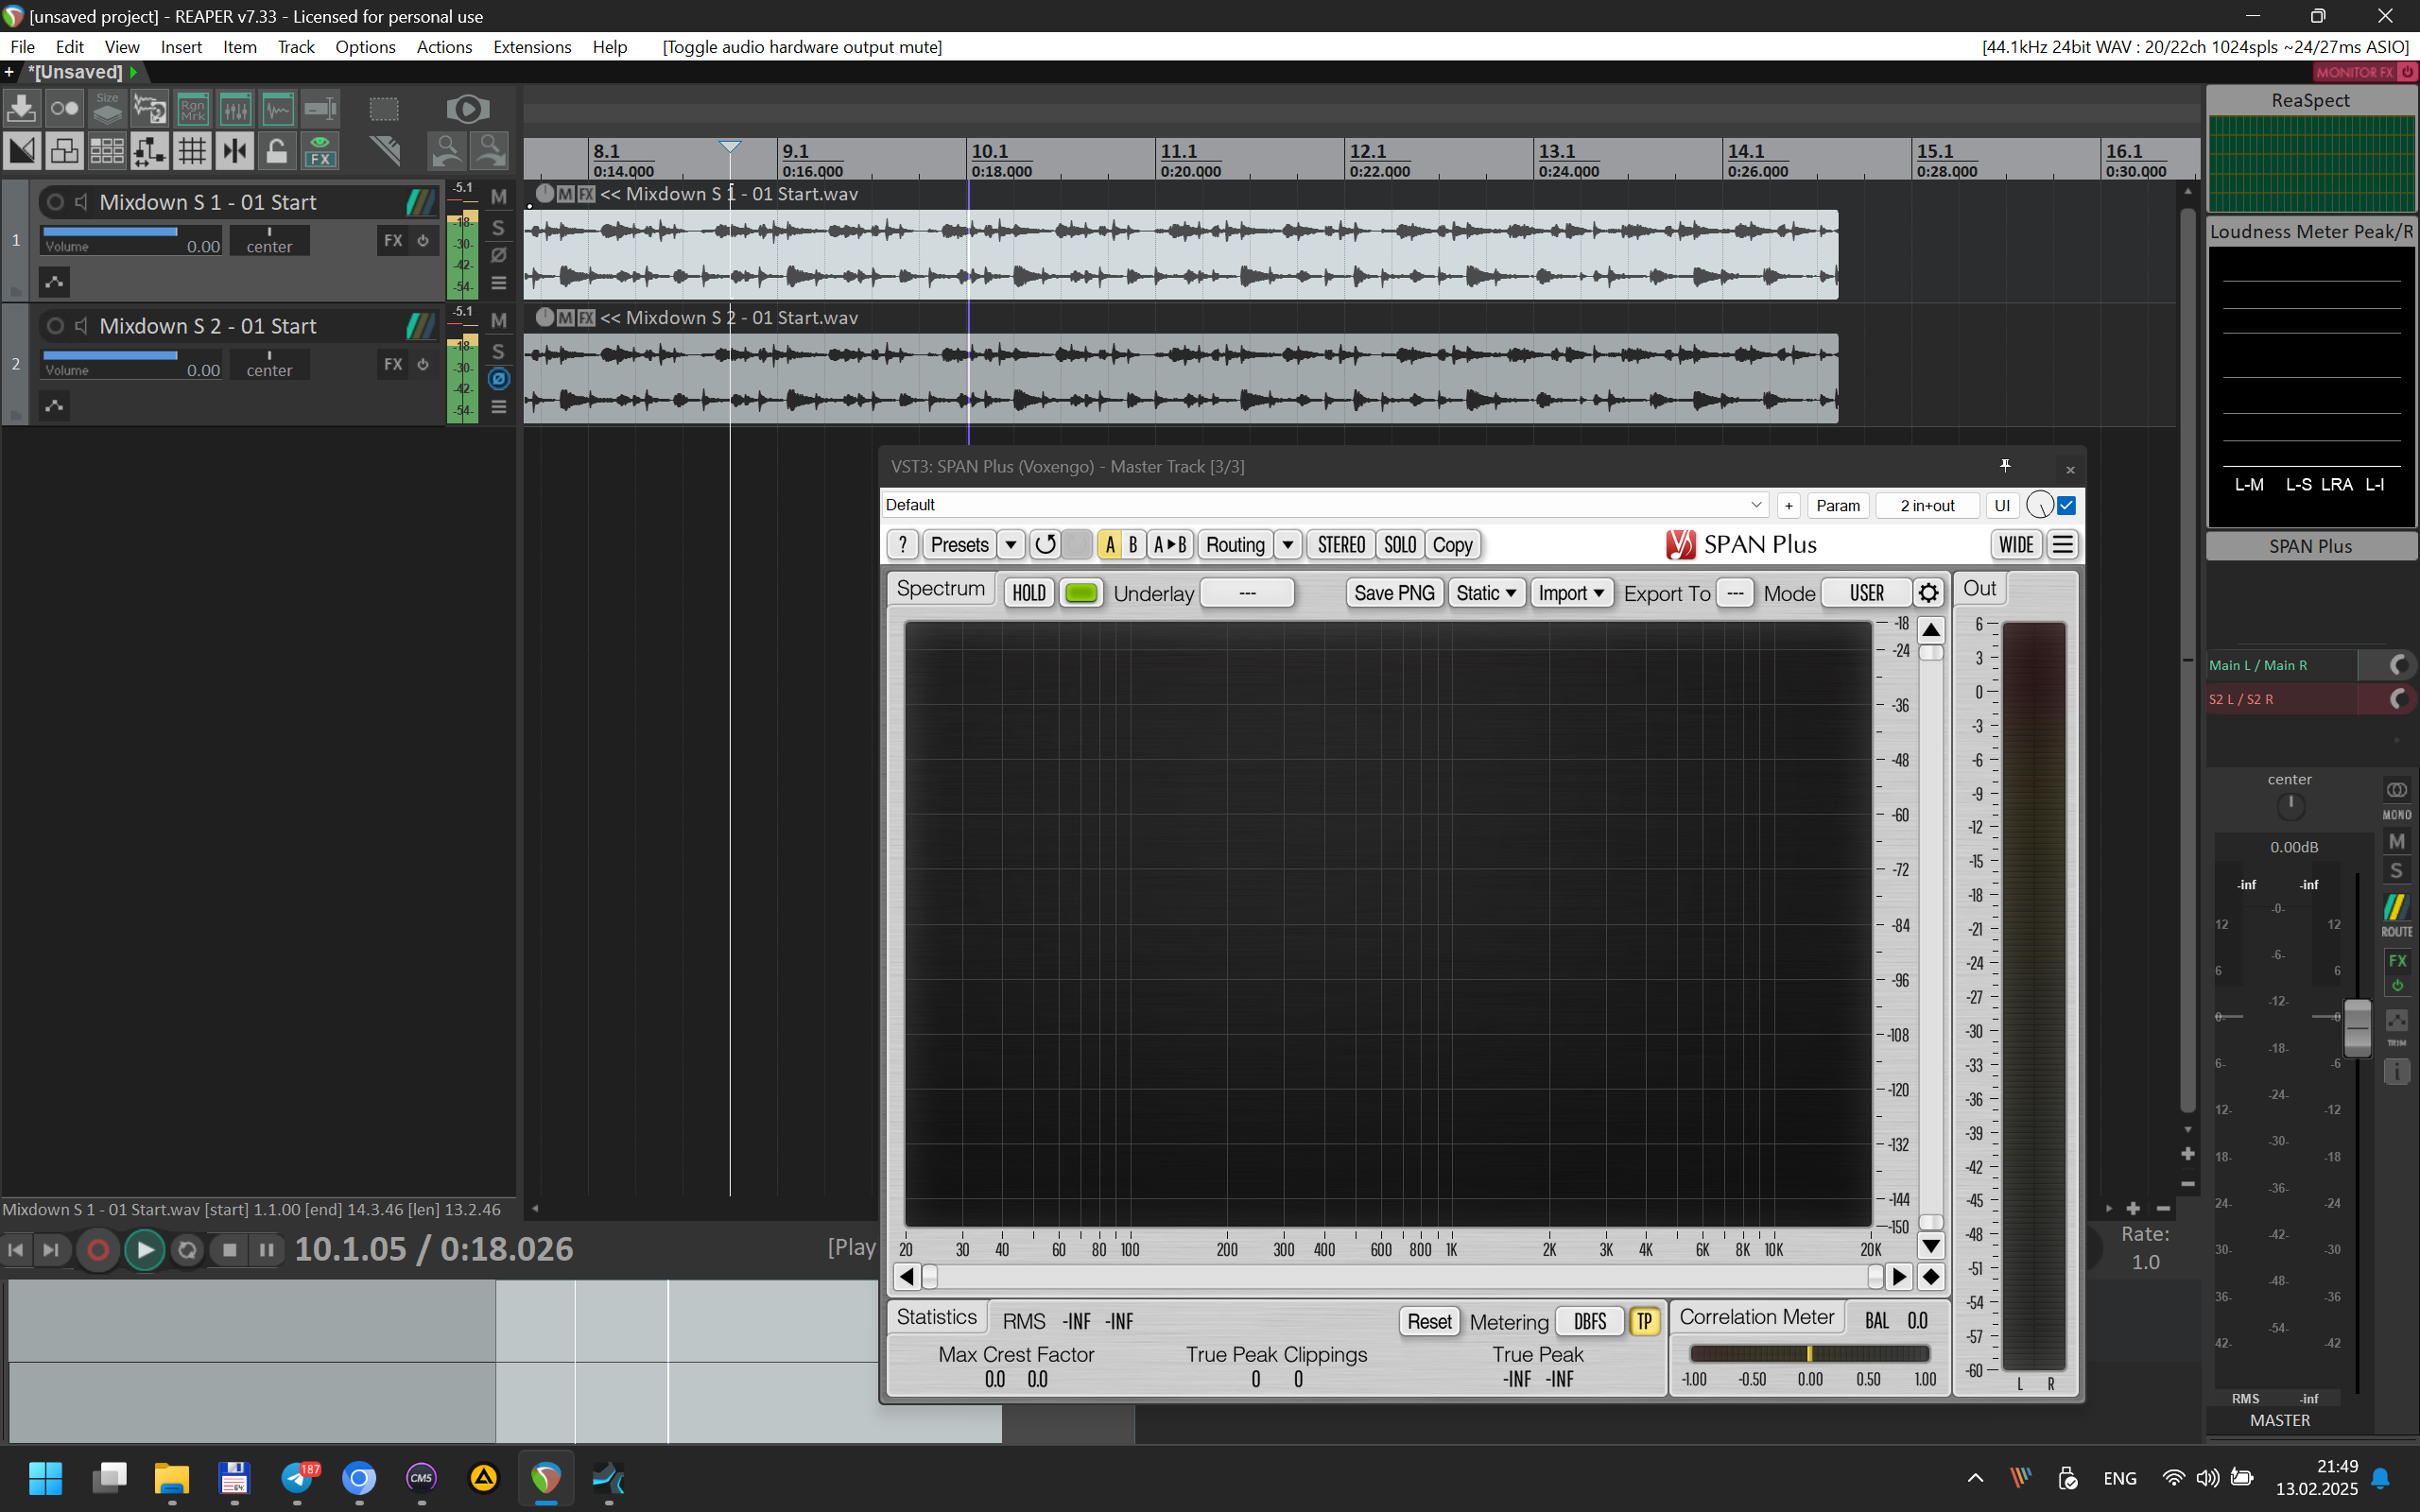Open Telegram from the Windows taskbar
The image size is (2420, 1512).
click(x=298, y=1478)
